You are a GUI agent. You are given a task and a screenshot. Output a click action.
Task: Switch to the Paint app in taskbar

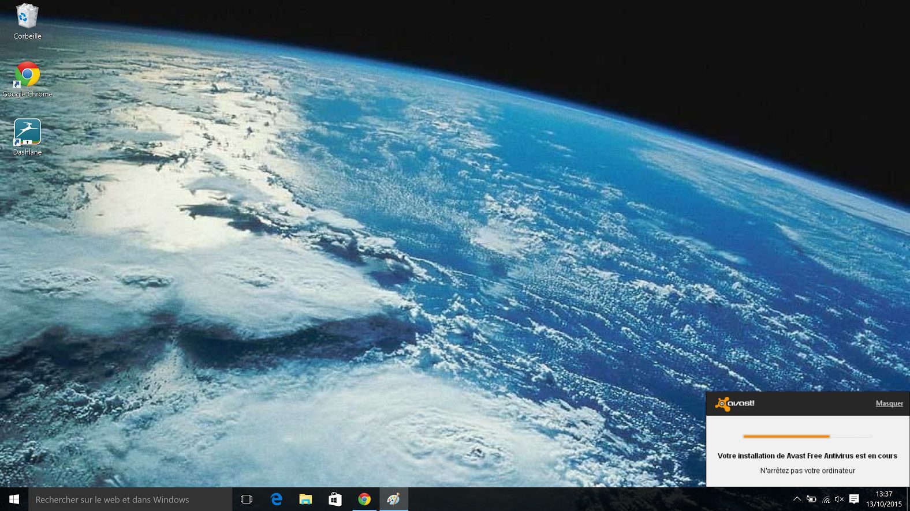394,499
